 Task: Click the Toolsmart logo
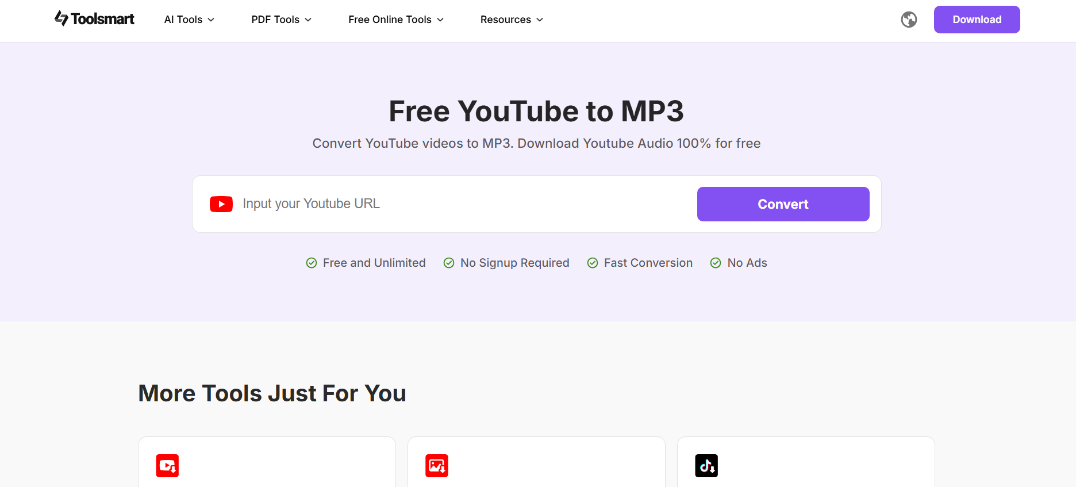tap(94, 19)
